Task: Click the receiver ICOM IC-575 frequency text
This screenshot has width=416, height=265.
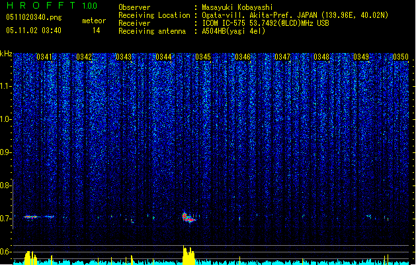Action: (x=265, y=23)
